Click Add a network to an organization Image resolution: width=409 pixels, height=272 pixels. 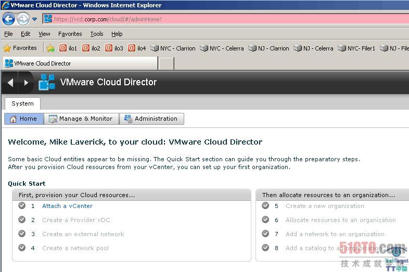point(335,234)
